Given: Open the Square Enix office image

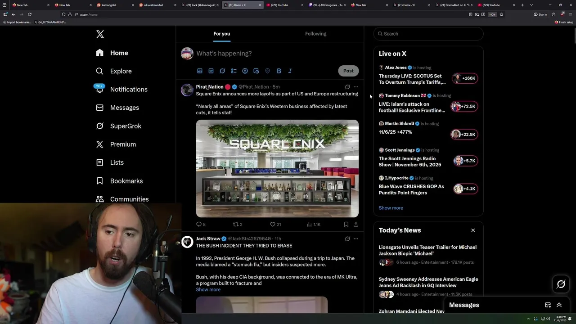Looking at the screenshot, I should tap(277, 168).
